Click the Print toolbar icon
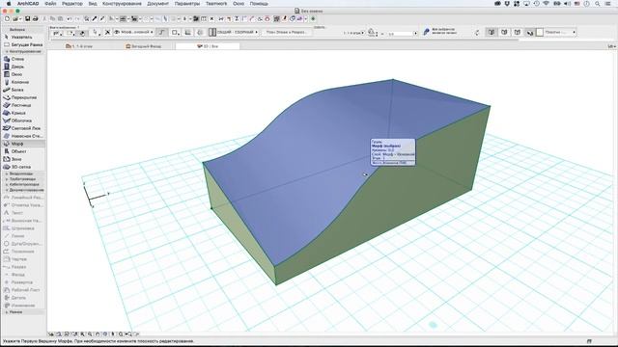This screenshot has width=618, height=347. (35, 18)
